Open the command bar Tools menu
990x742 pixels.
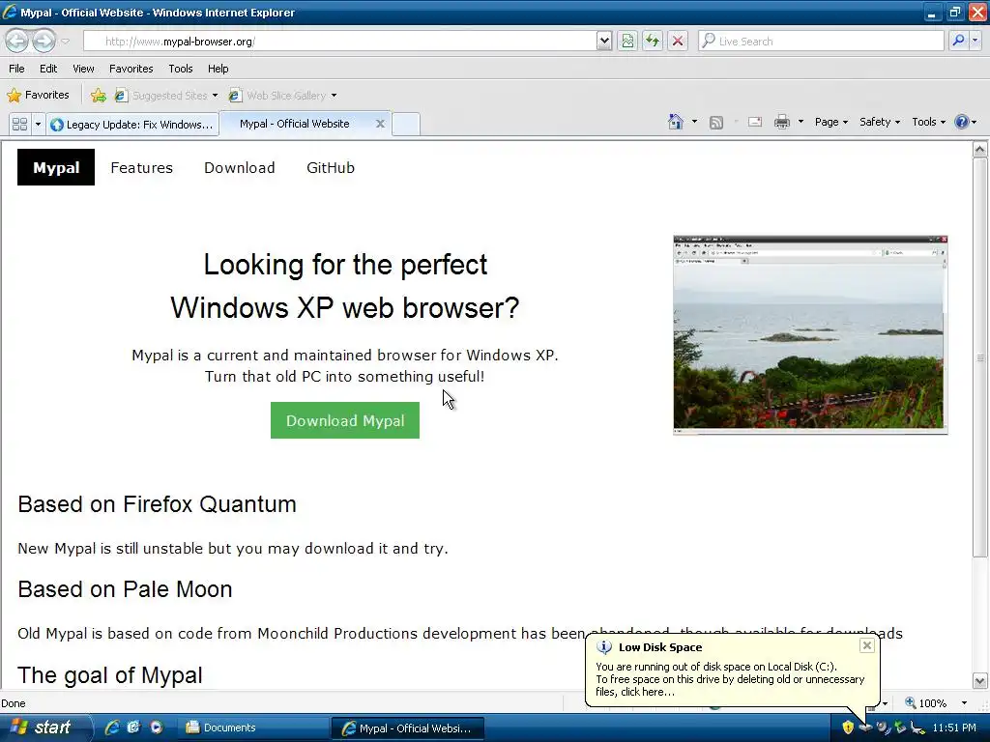pos(929,122)
